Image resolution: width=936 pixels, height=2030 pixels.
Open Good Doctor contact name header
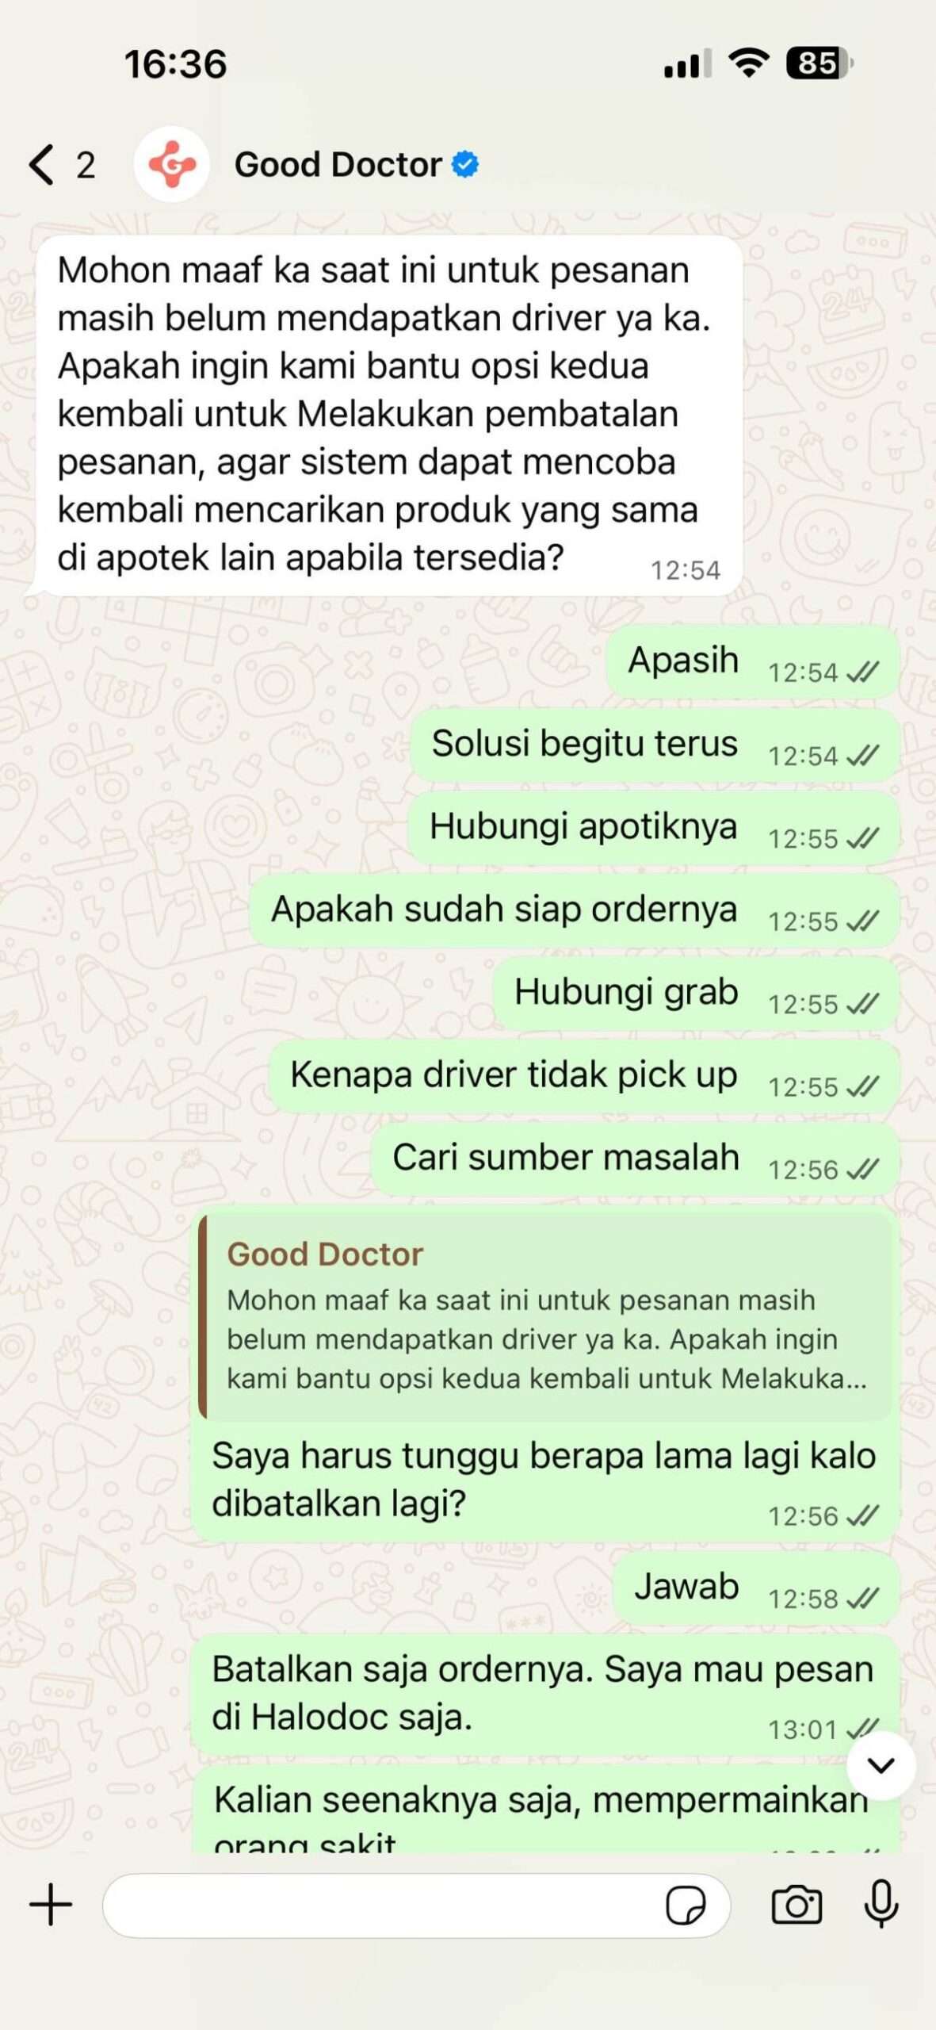(x=338, y=164)
